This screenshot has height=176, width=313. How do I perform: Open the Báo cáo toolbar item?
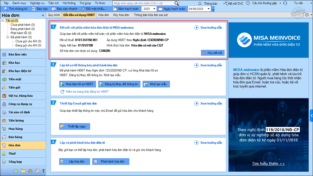click(40, 9)
